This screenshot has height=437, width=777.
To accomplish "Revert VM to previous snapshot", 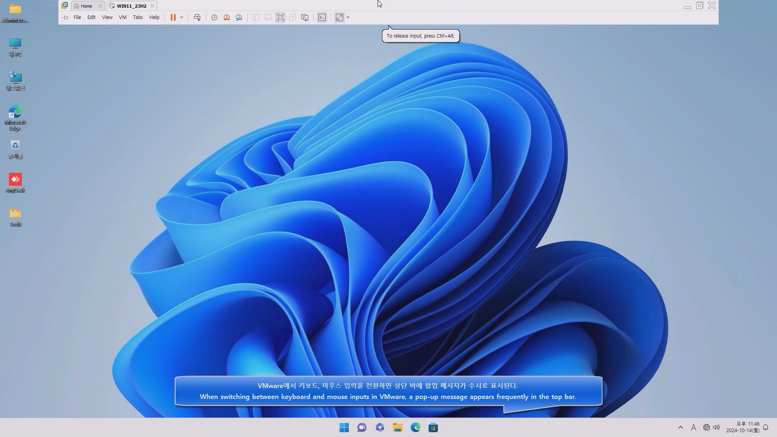I will tap(227, 17).
